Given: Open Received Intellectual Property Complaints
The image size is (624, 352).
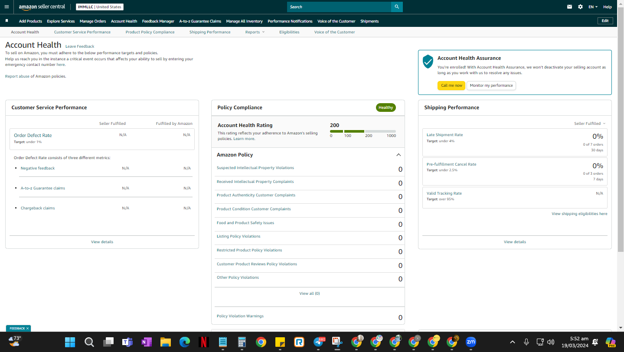Looking at the screenshot, I should [255, 182].
